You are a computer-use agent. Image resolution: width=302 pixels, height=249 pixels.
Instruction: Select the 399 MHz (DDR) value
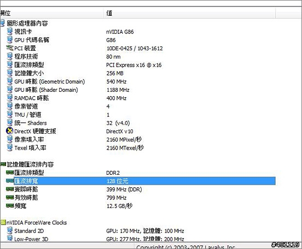click(x=124, y=189)
